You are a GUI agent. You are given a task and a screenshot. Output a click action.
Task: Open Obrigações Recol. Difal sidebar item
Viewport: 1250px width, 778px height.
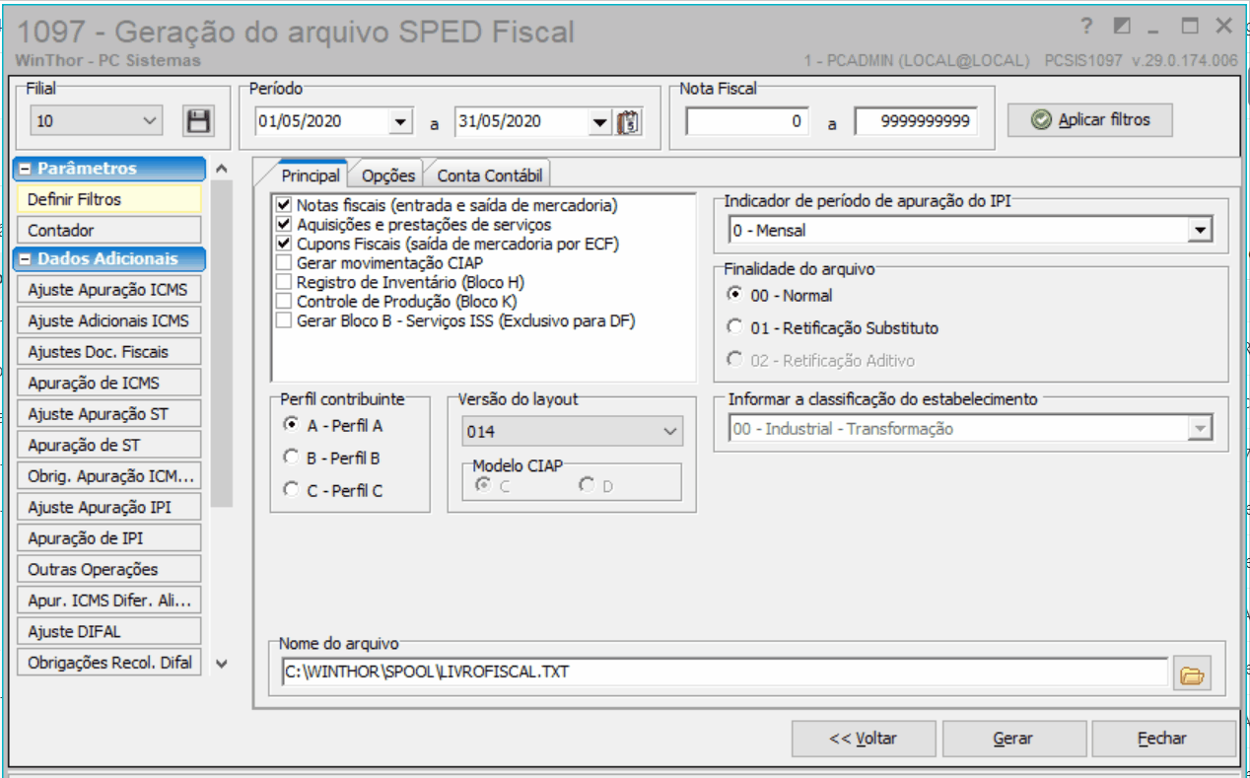click(x=109, y=663)
